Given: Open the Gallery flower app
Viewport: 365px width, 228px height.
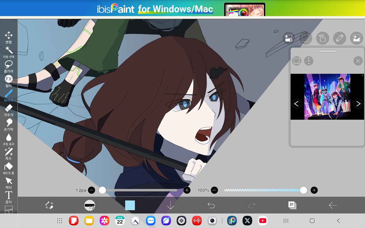Looking at the screenshot, I should pos(105,221).
